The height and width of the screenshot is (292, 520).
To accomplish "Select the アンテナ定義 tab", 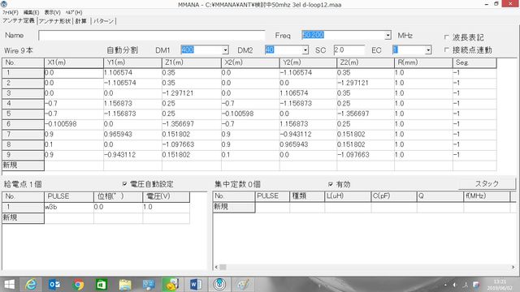I will pyautogui.click(x=19, y=20).
